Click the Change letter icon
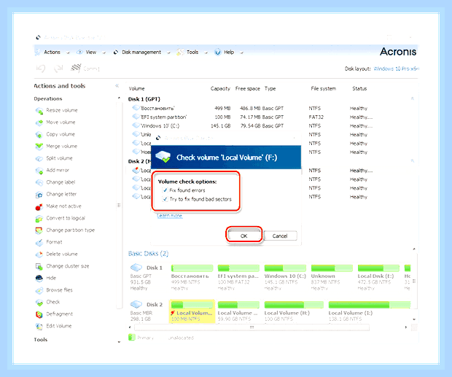The height and width of the screenshot is (377, 452). click(39, 195)
